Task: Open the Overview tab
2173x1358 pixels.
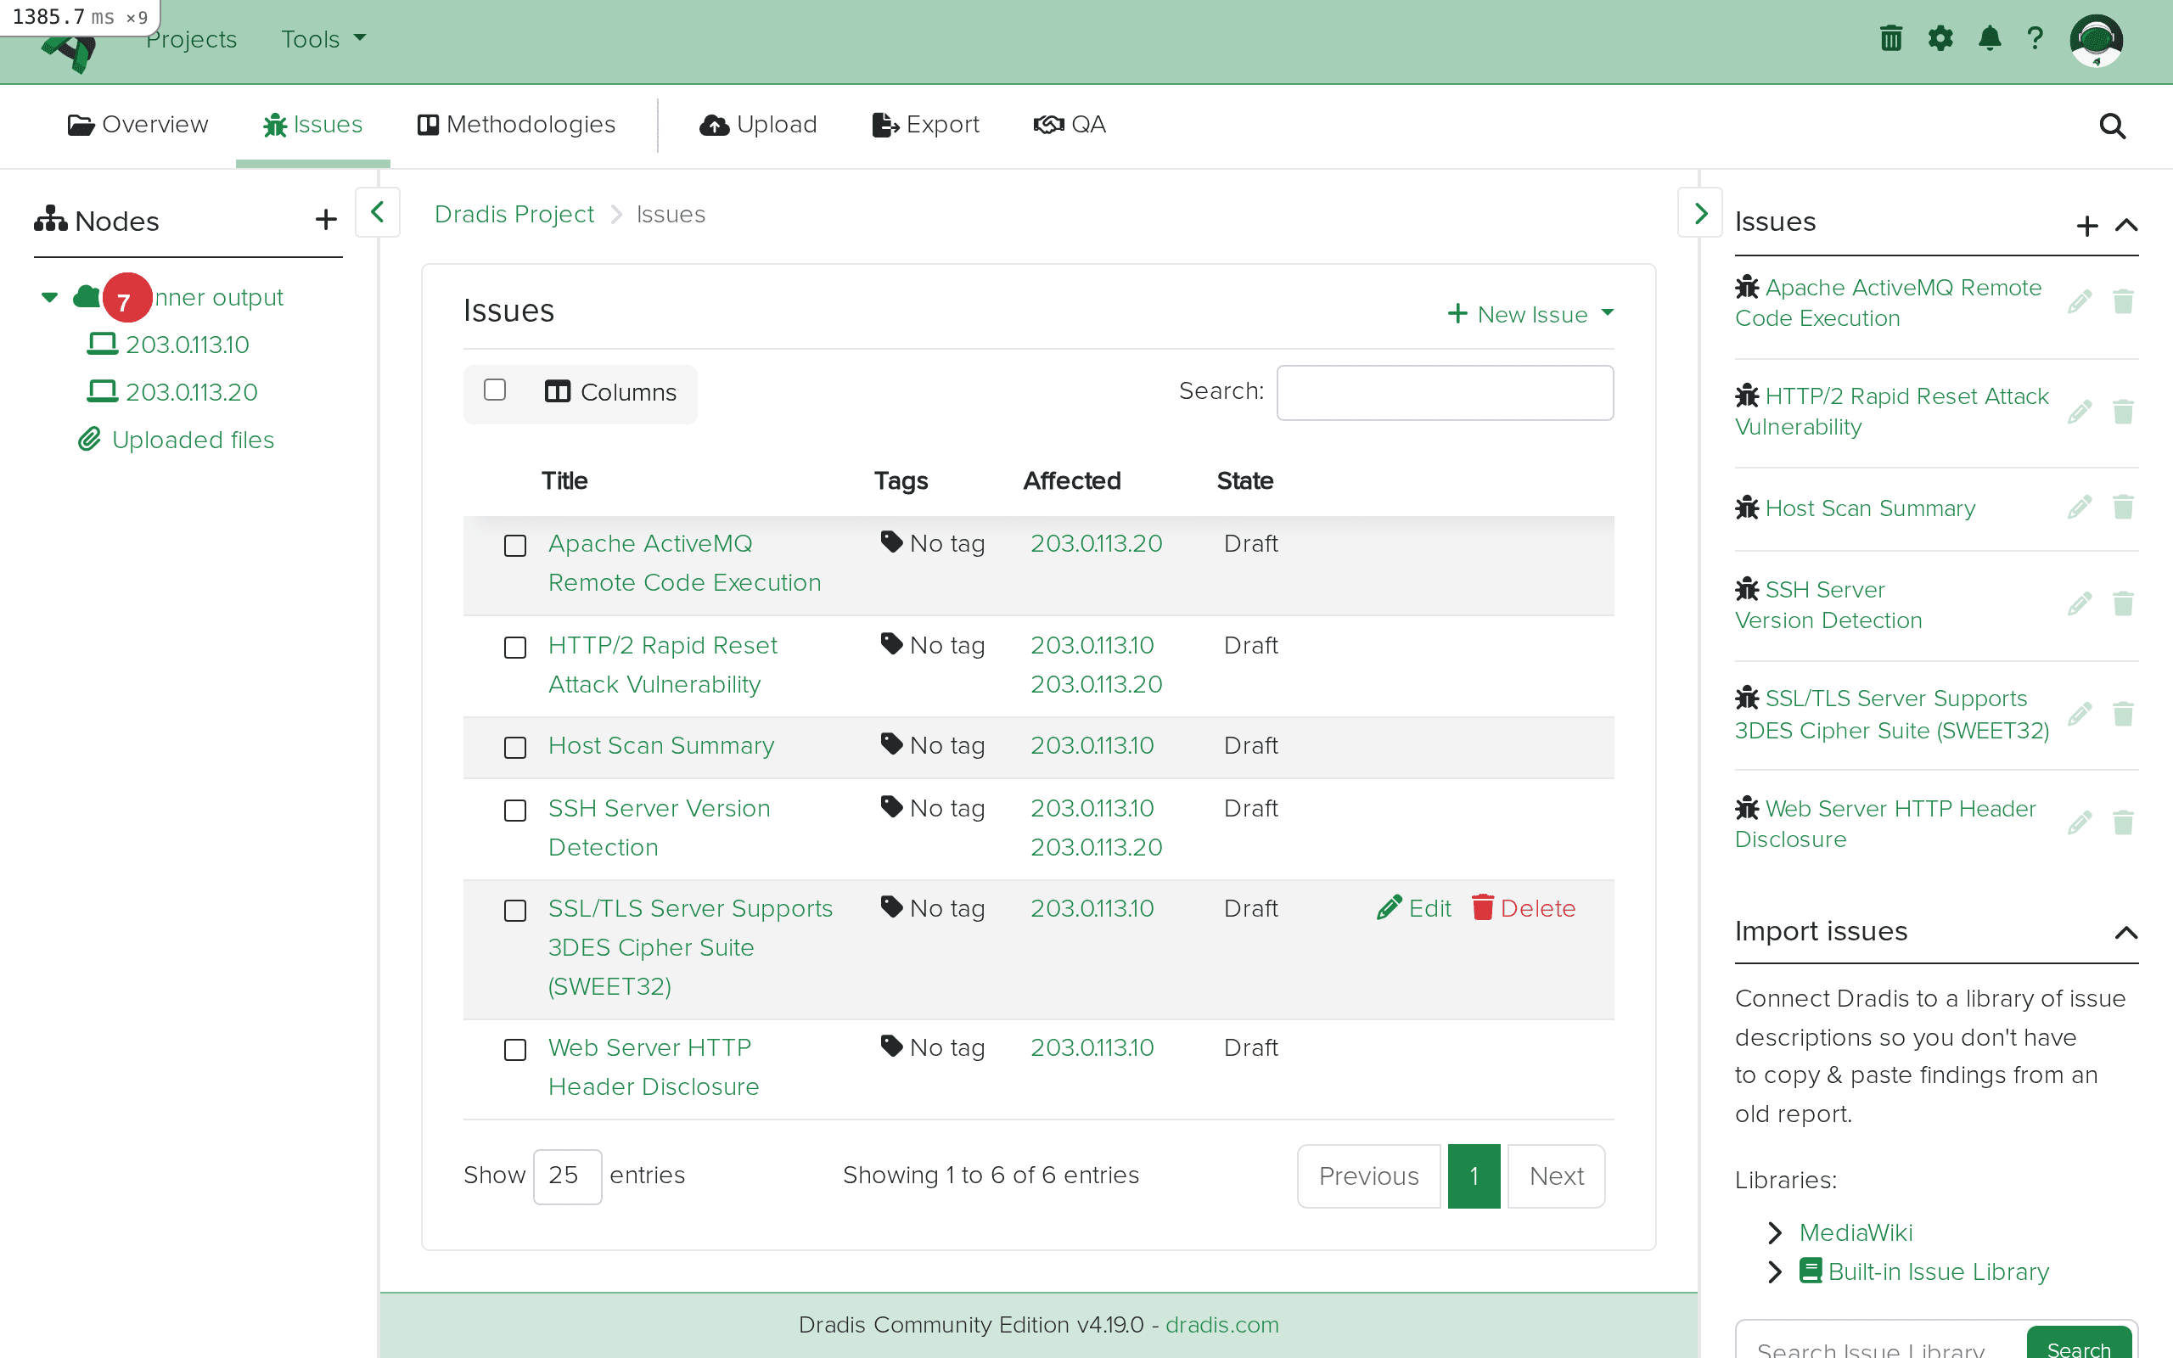Action: point(138,125)
